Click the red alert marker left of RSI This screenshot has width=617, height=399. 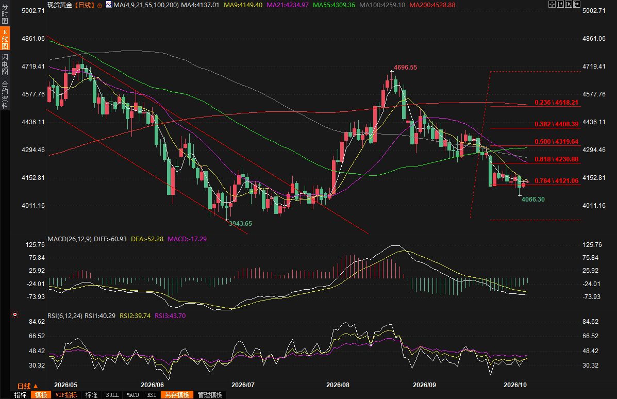tap(15, 314)
